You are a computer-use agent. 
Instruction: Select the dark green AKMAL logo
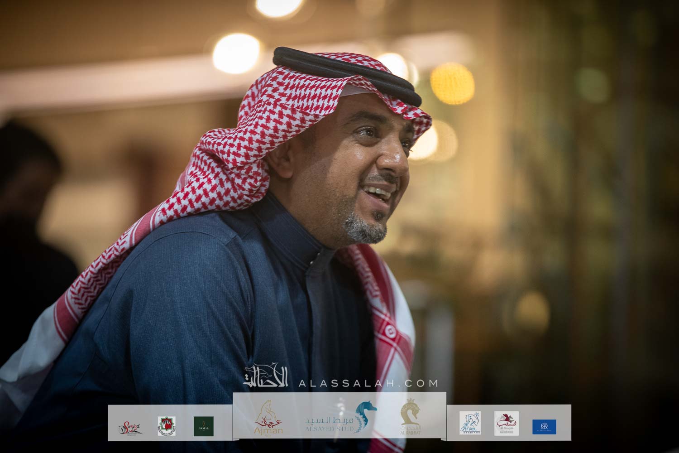[x=204, y=426]
